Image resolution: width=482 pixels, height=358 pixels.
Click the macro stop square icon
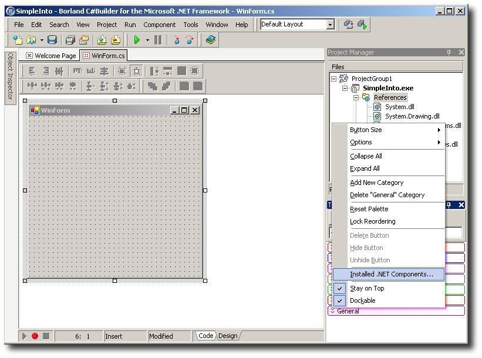point(46,336)
